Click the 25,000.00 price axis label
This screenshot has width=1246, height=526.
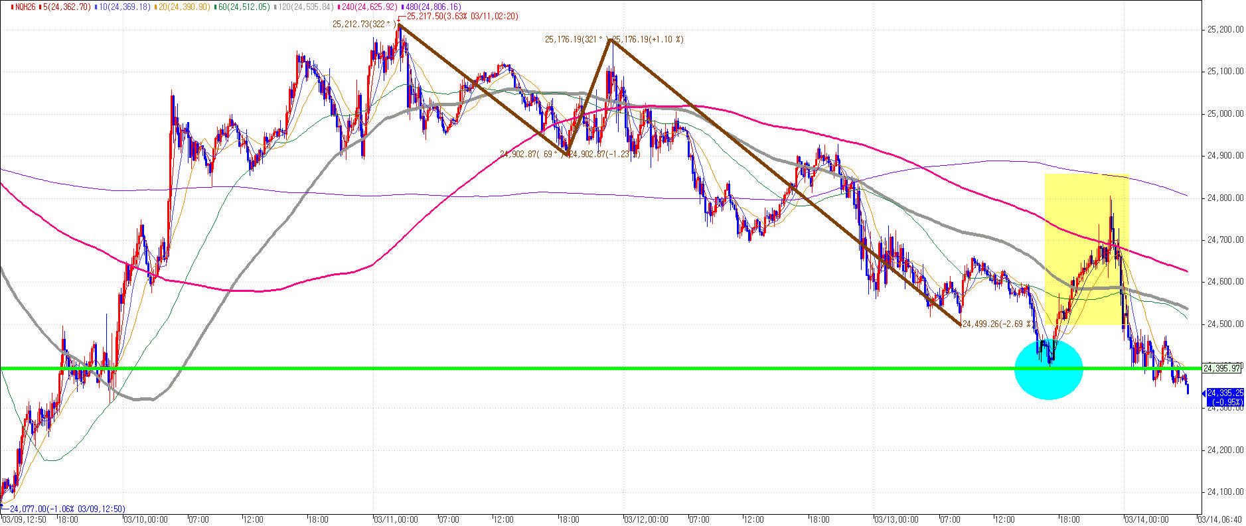coord(1226,114)
